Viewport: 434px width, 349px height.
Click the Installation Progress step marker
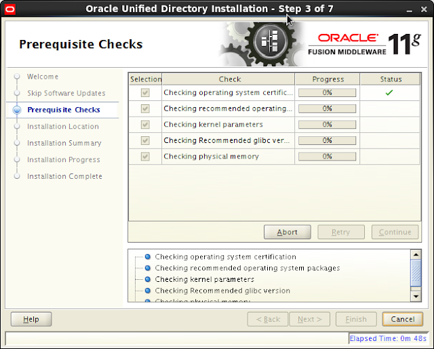point(17,159)
